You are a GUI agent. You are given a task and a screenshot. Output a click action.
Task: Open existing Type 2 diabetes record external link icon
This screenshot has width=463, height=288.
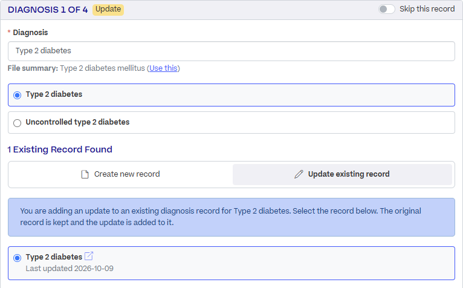coord(89,256)
